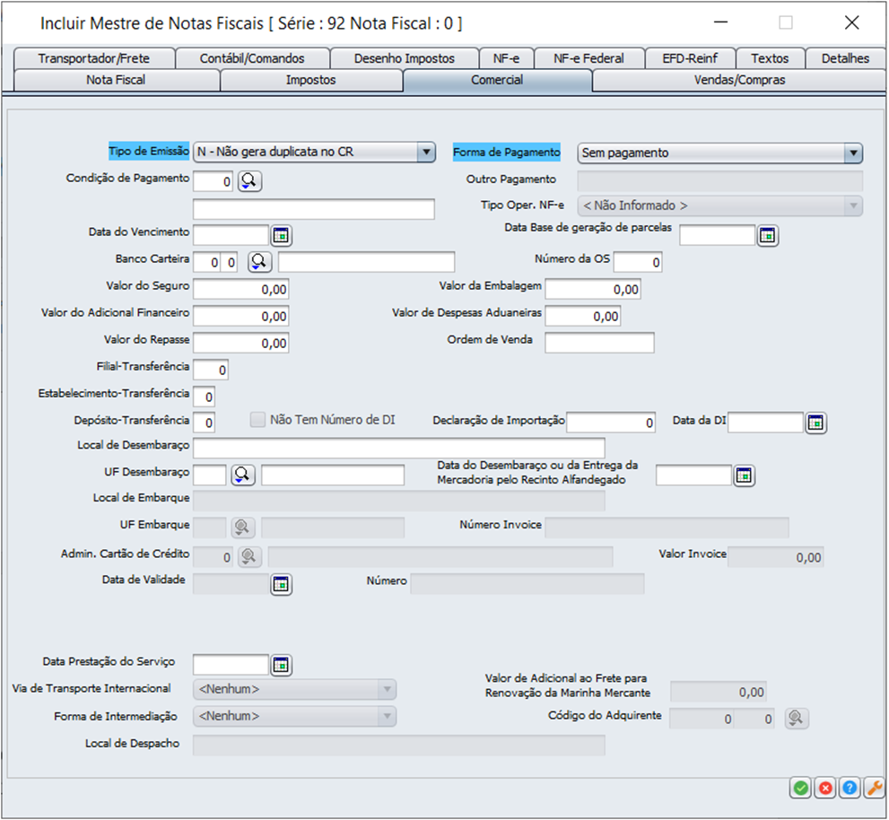Viewport: 889px width, 820px height.
Task: Click the green confirm checkmark icon
Action: 800,788
